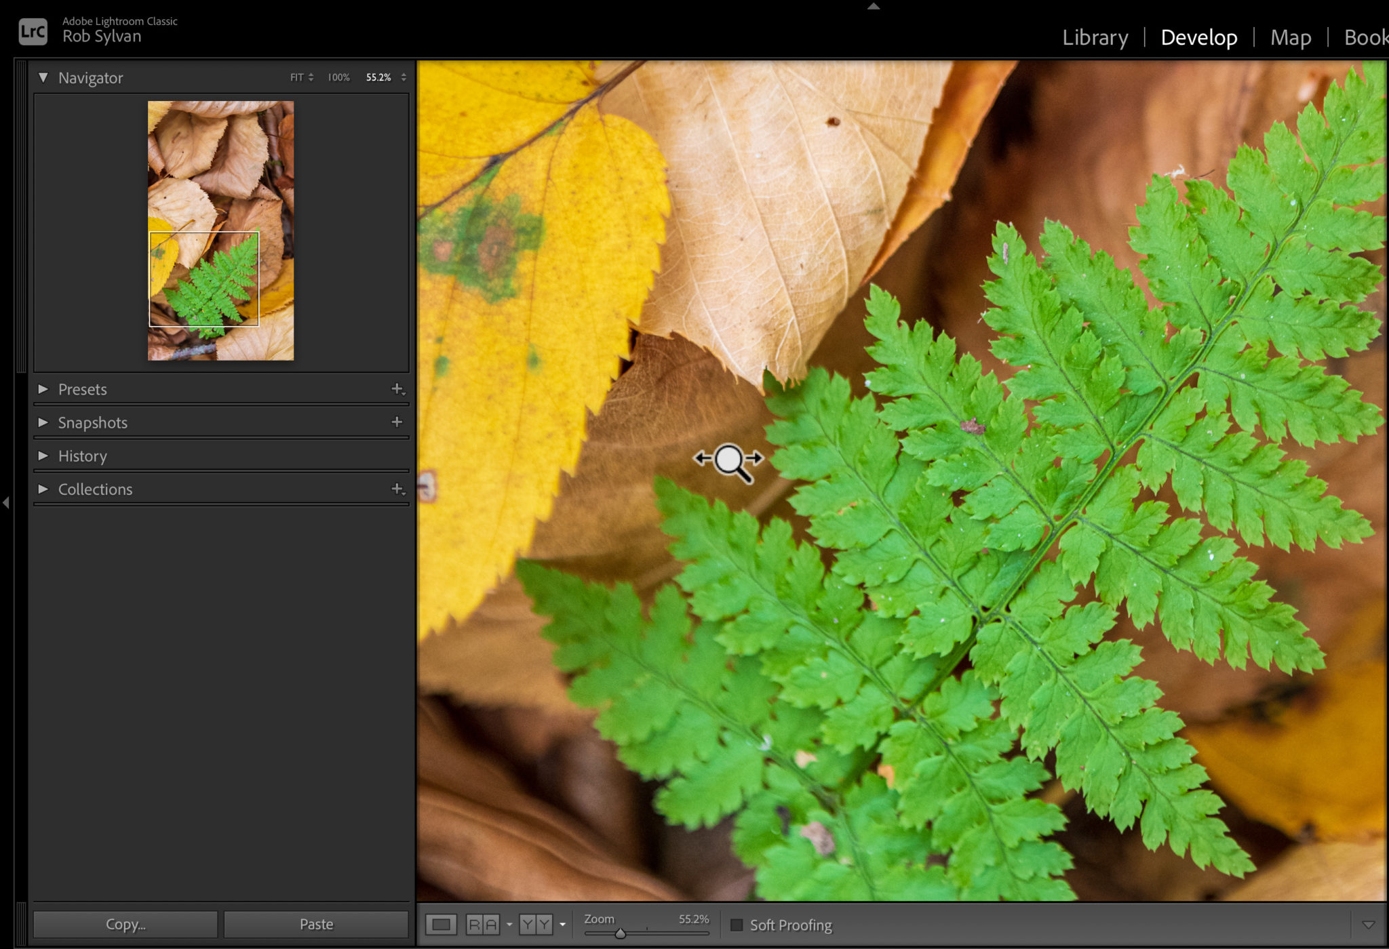Viewport: 1389px width, 949px height.
Task: Click the plus icon next to Collections
Action: pos(397,489)
